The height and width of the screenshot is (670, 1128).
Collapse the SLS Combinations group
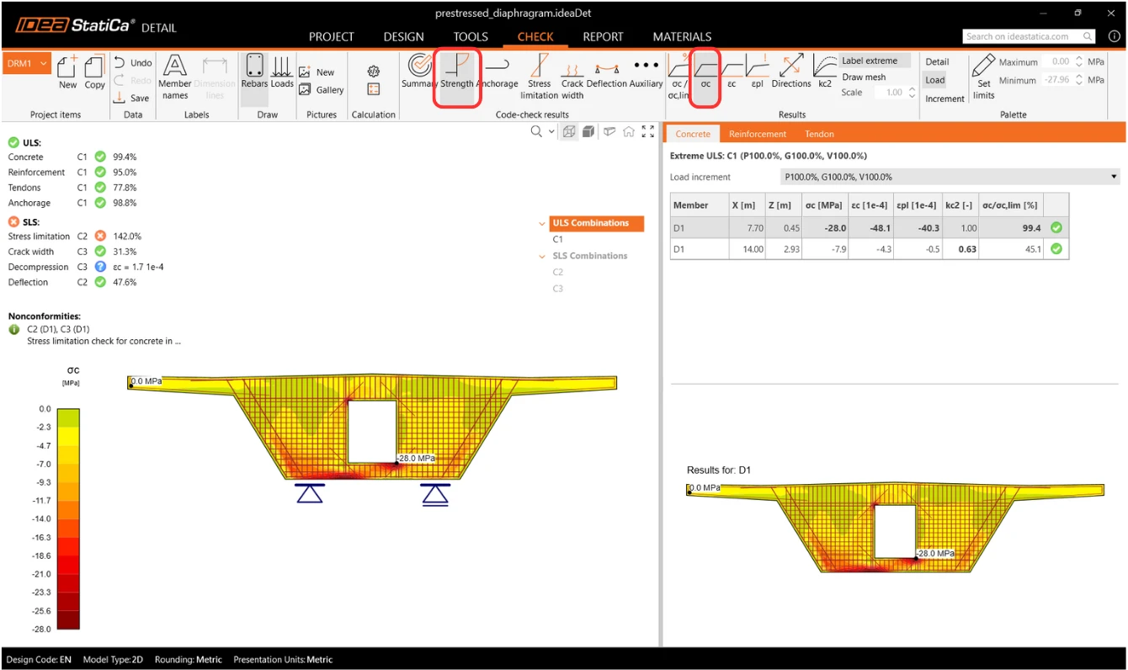(x=542, y=256)
